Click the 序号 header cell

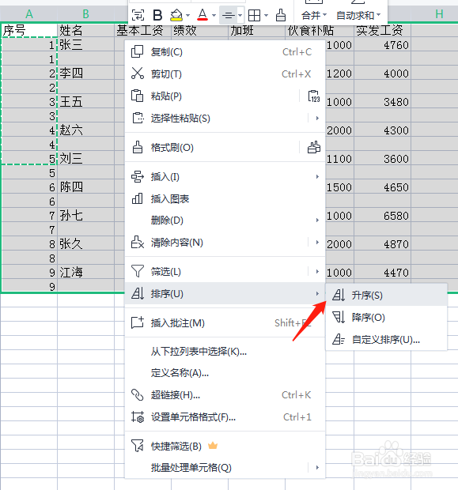click(x=28, y=30)
